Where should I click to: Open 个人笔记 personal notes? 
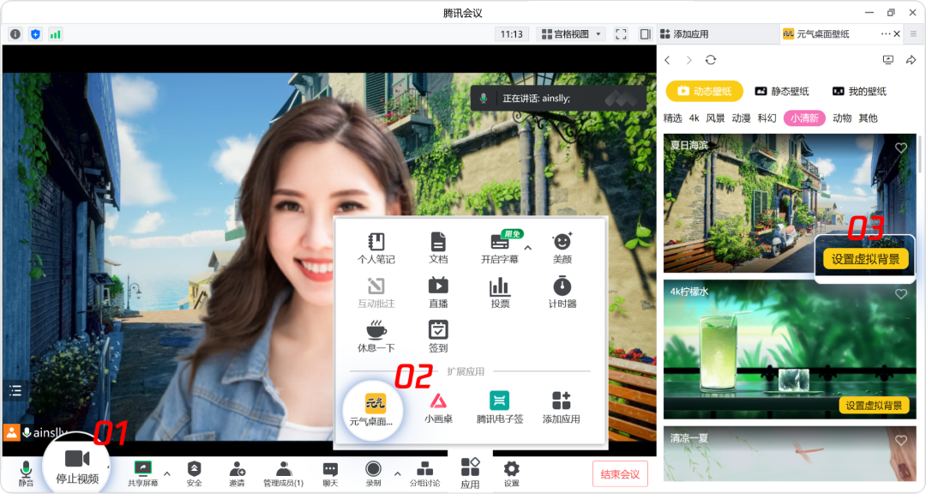(376, 248)
